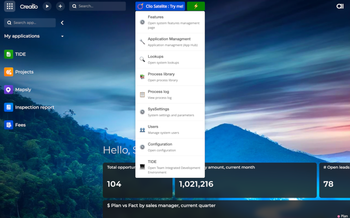The width and height of the screenshot is (350, 218).
Task: Click the Creatio logo
Action: (29, 6)
